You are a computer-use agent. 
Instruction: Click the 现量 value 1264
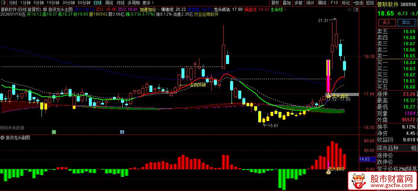tap(410, 113)
